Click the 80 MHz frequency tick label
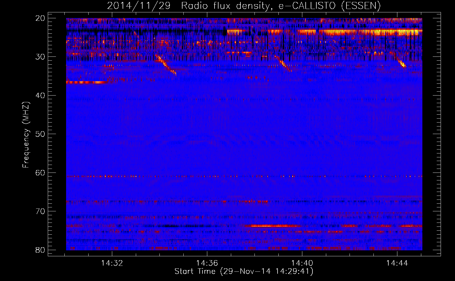 [40, 250]
